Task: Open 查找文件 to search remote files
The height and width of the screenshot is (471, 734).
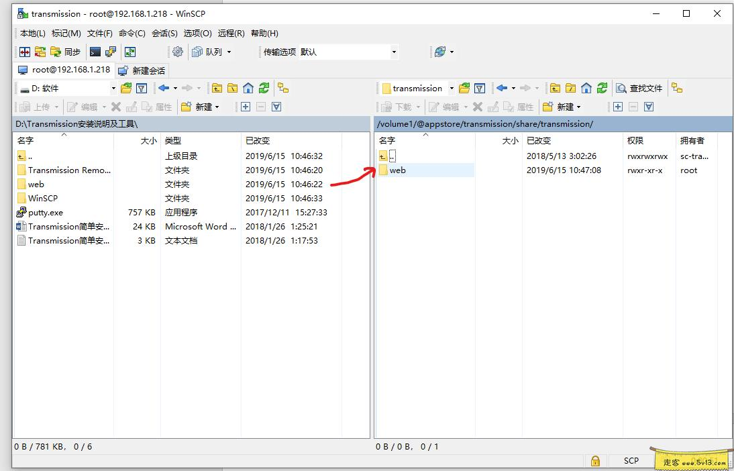Action: [x=639, y=88]
